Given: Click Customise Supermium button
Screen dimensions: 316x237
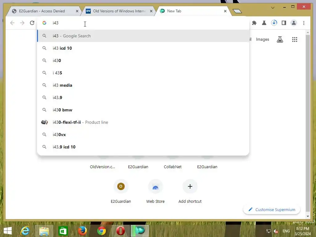Looking at the screenshot, I should point(272,210).
